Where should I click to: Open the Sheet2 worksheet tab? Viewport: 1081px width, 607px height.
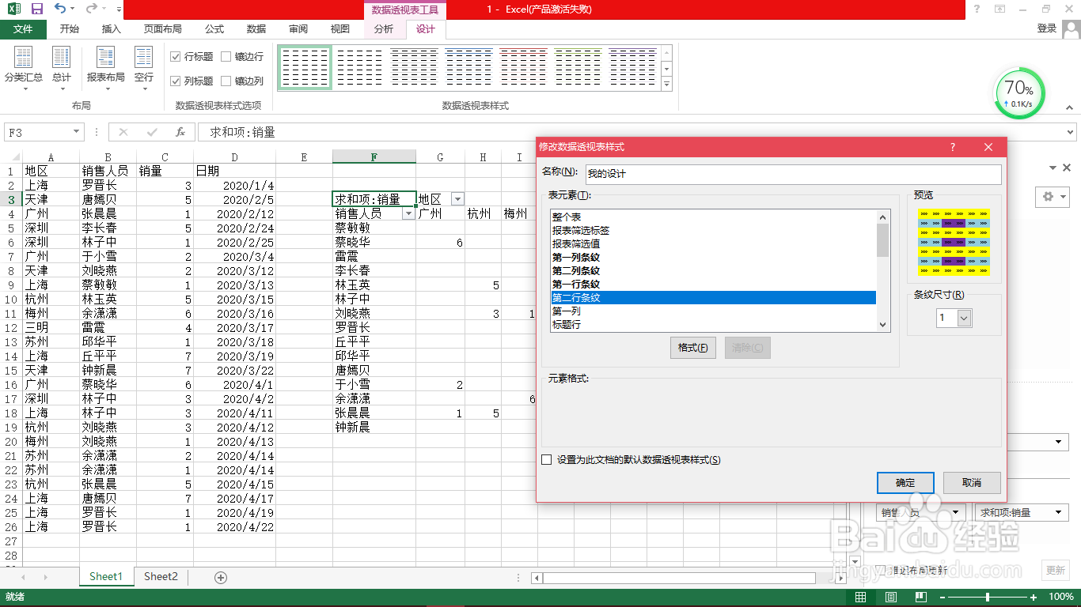pyautogui.click(x=160, y=576)
